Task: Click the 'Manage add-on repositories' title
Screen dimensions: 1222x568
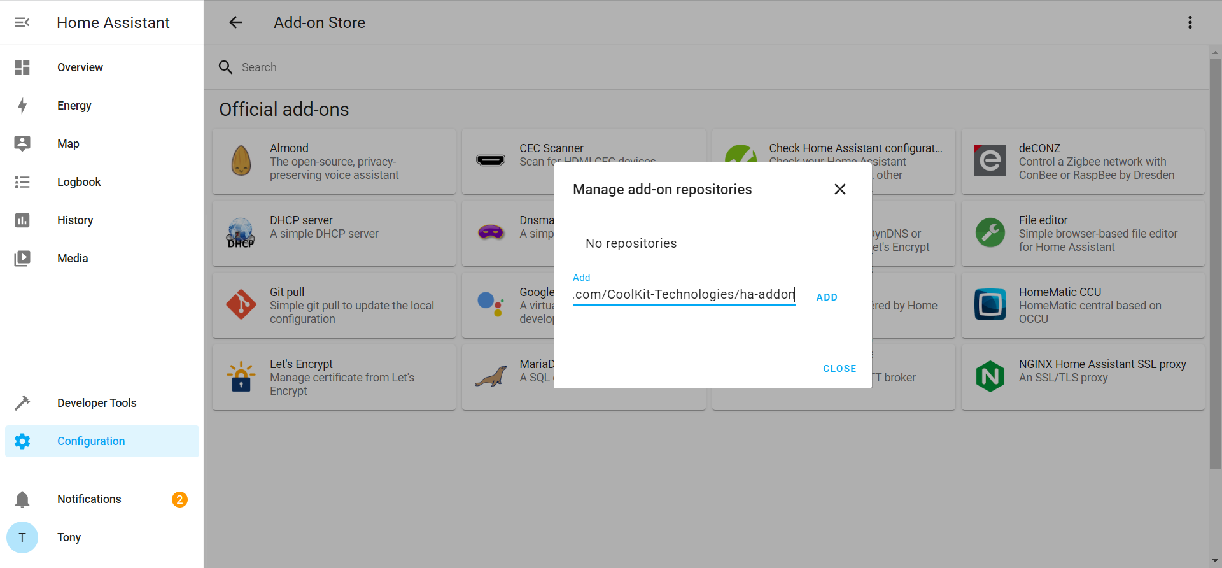Action: [x=662, y=189]
